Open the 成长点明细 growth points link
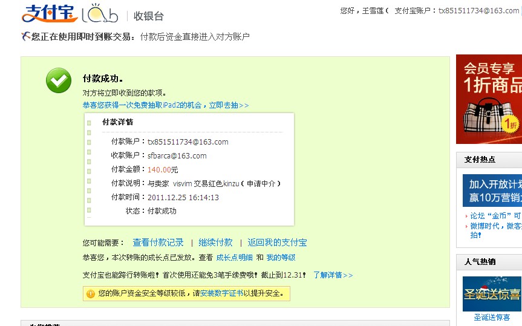The height and width of the screenshot is (326, 522). (x=234, y=258)
